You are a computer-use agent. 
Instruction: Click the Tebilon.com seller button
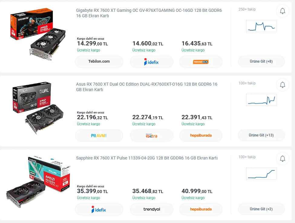99,61
